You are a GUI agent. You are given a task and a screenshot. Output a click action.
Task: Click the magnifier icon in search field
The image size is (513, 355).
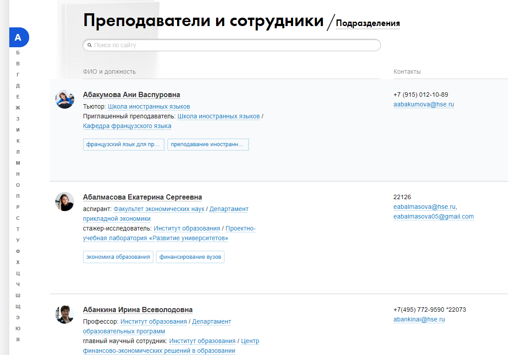[90, 45]
